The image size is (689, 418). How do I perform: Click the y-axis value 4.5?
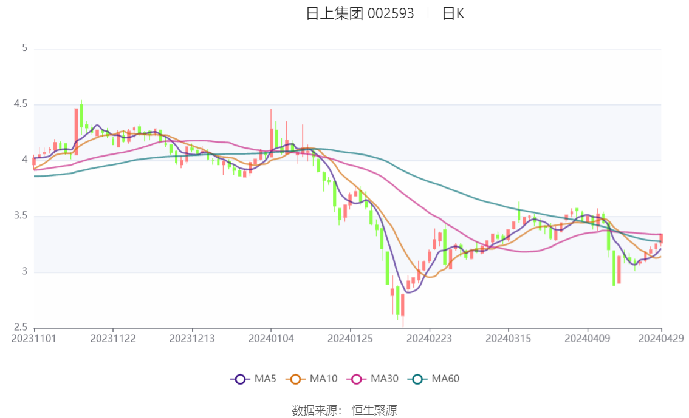pyautogui.click(x=21, y=104)
